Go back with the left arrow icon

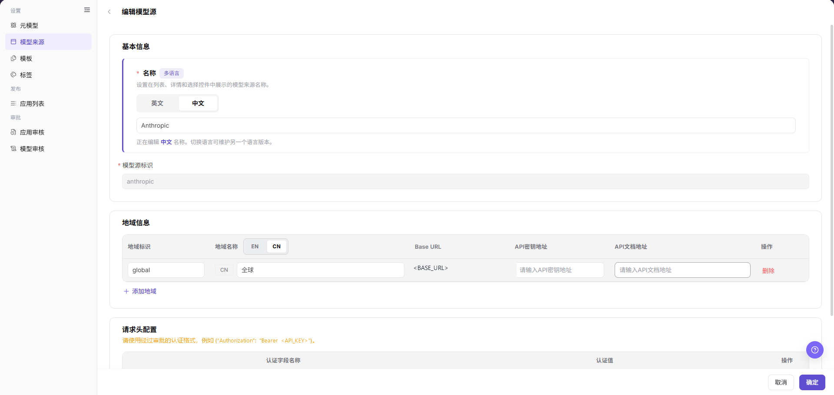pyautogui.click(x=109, y=12)
